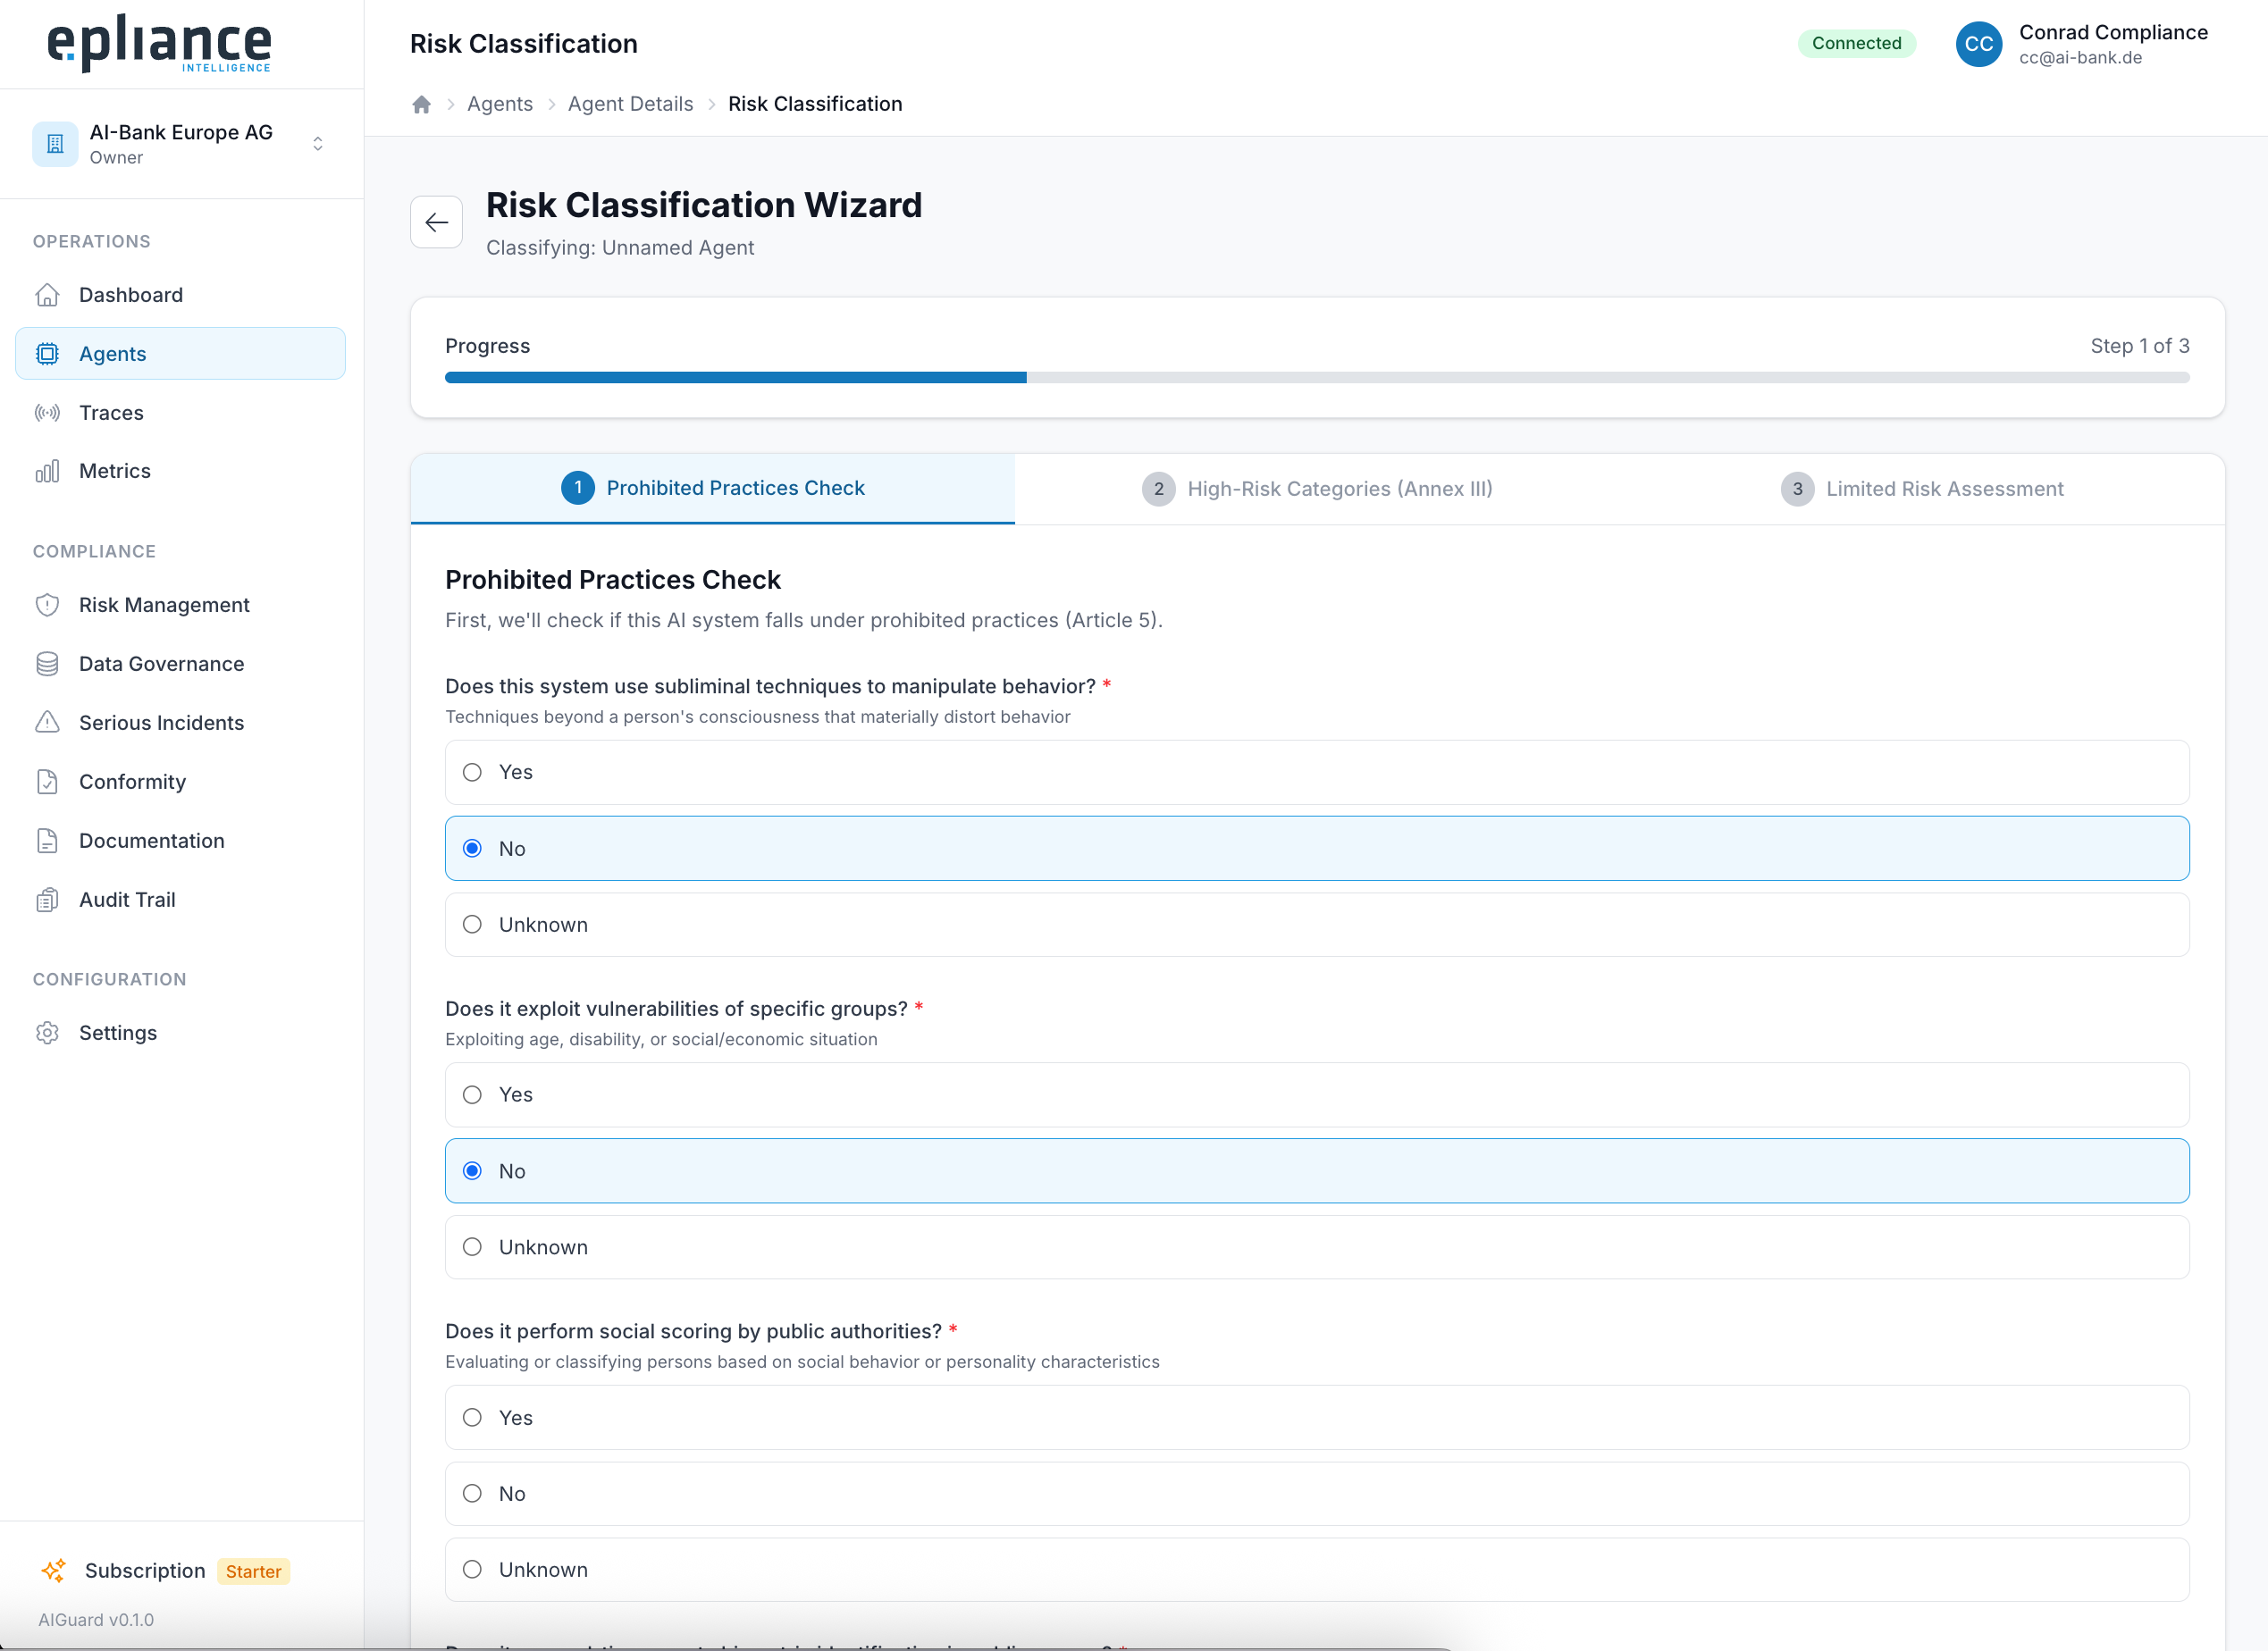
Task: Open Risk Management shield icon
Action: click(47, 605)
